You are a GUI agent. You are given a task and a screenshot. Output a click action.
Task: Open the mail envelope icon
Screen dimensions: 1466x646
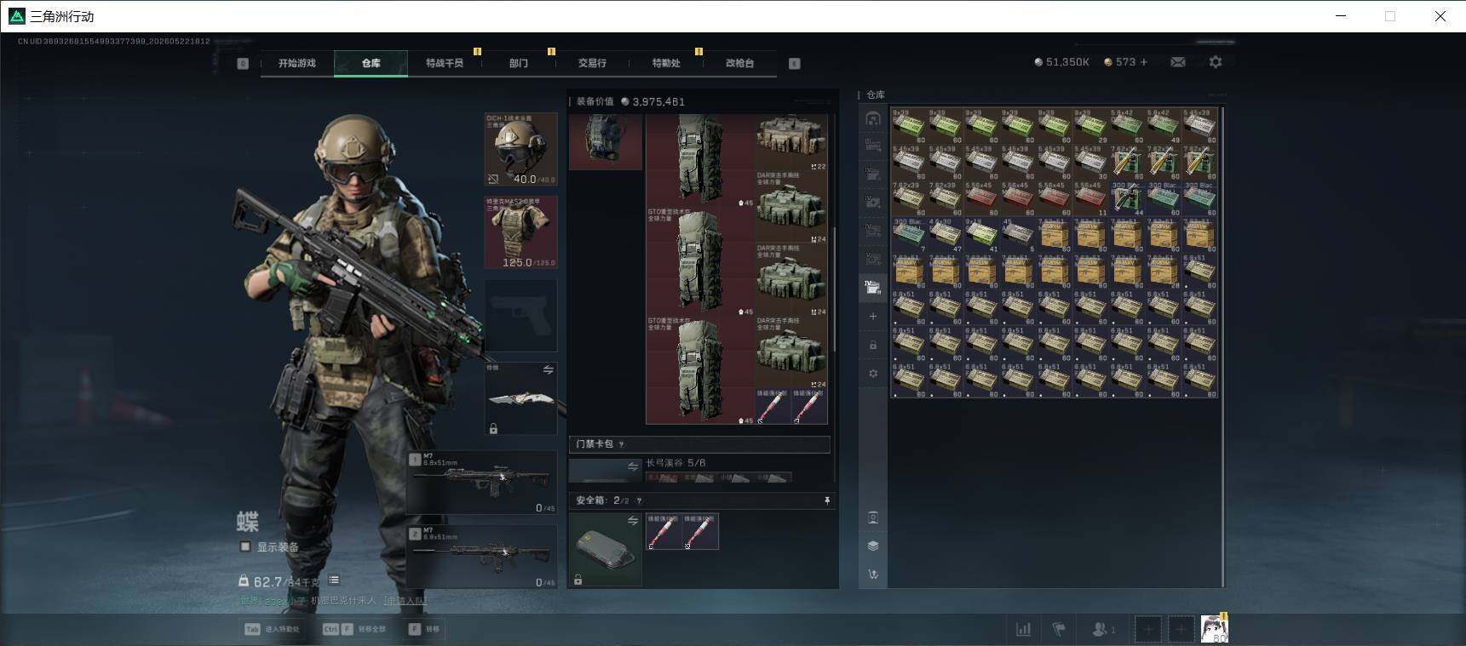(x=1178, y=62)
